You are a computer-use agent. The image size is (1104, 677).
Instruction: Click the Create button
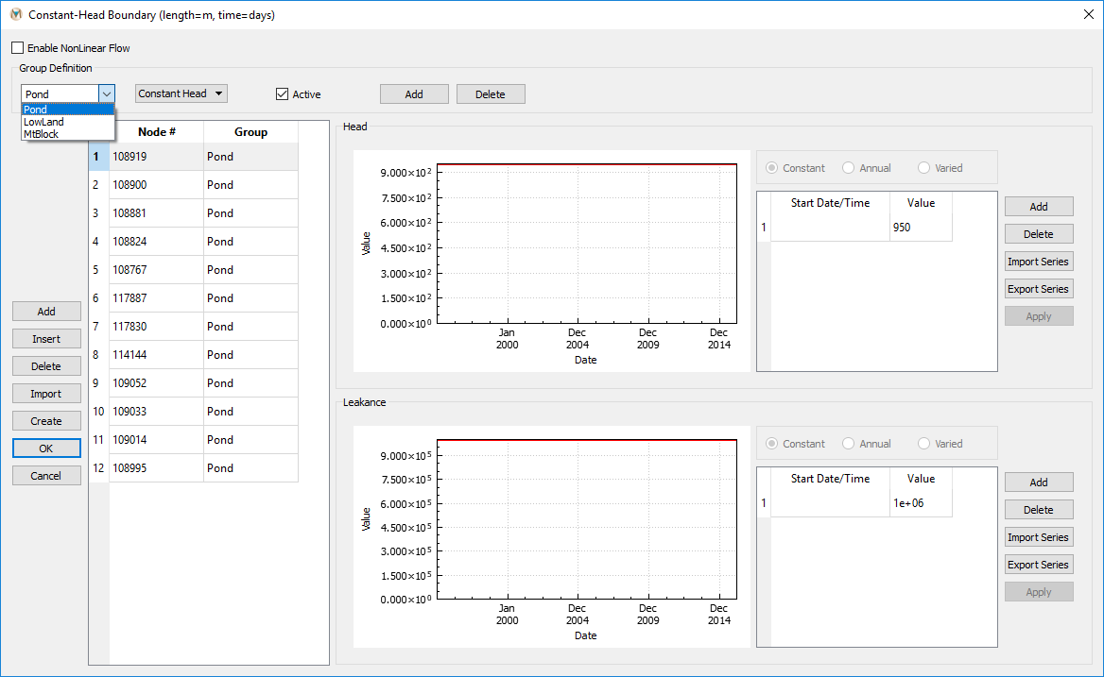[x=46, y=421]
